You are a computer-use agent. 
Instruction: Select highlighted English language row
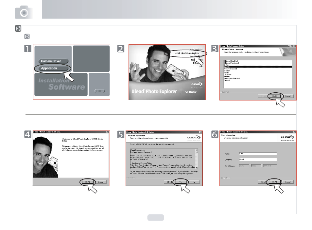(258, 67)
